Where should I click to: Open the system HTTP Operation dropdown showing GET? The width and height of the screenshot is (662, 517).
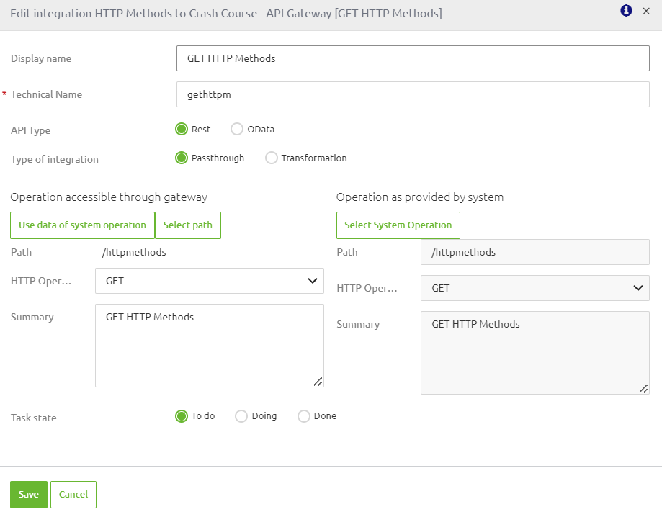[x=534, y=287]
